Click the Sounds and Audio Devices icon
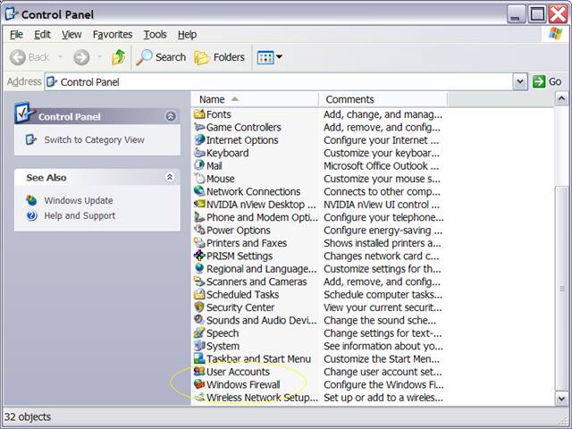Image resolution: width=572 pixels, height=429 pixels. 199,320
